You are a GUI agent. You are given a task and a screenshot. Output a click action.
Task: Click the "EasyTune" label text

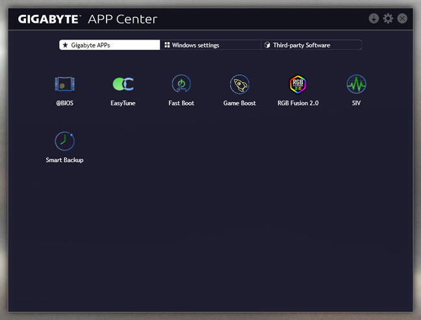[x=123, y=103]
